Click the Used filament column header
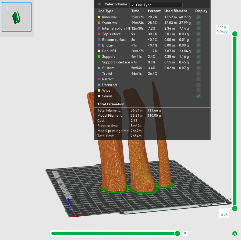The height and width of the screenshot is (240, 241). click(176, 11)
